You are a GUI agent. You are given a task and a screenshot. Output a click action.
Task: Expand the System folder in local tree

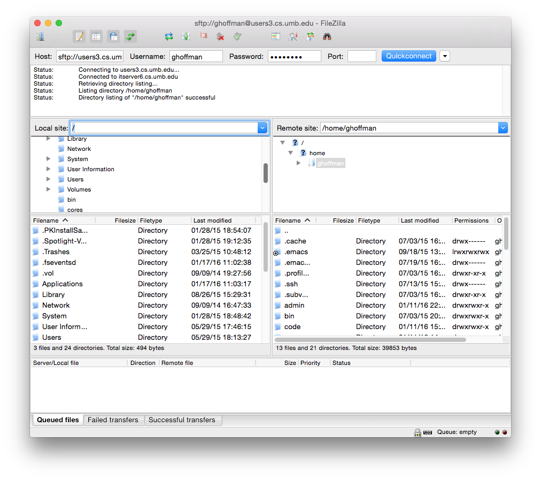[48, 159]
